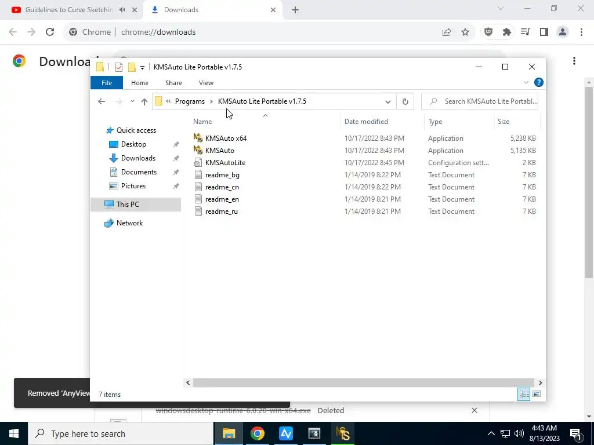Open the Home ribbon tab
Viewport: 594px width, 445px height.
pos(139,83)
